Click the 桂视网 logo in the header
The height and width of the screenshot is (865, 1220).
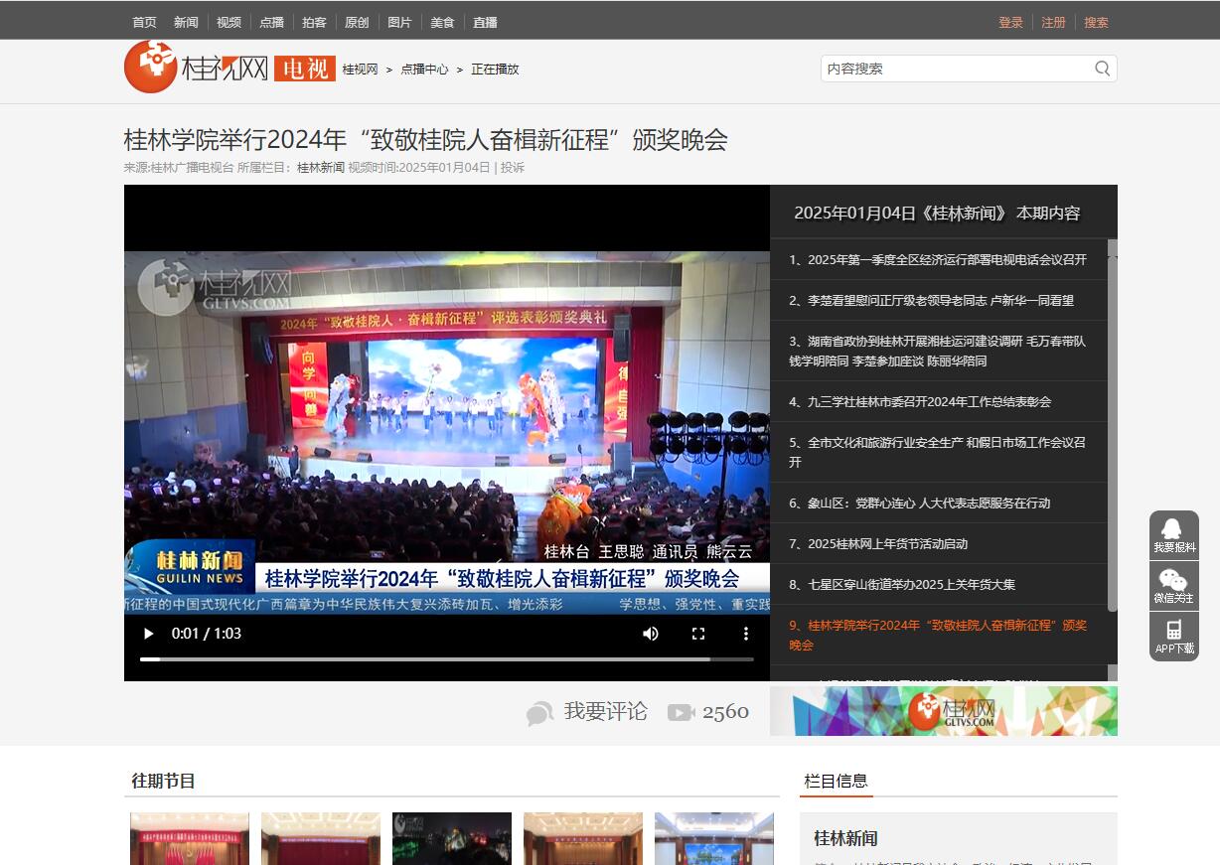[x=197, y=68]
